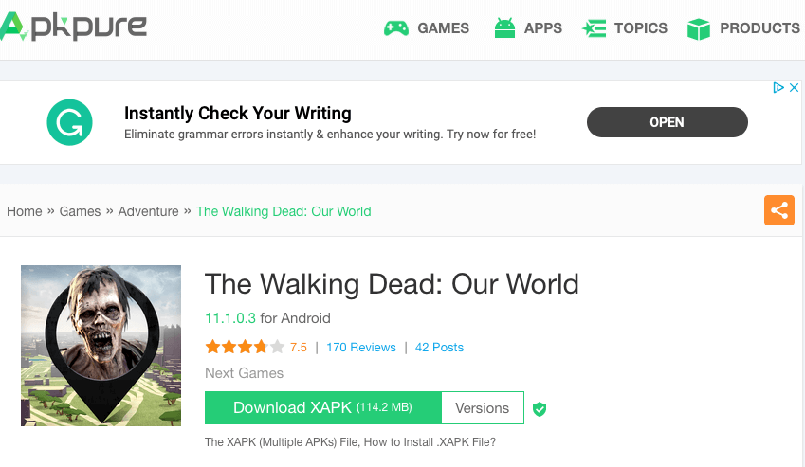
Task: Open the TOPICS menu
Action: [x=641, y=28]
